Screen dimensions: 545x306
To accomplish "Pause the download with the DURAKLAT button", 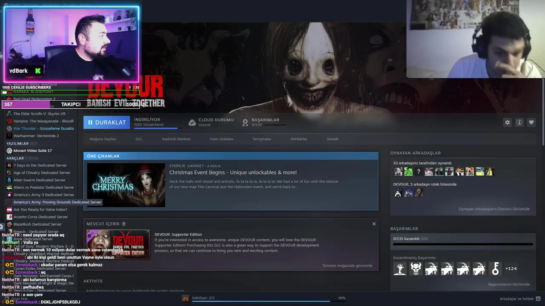I will coord(106,122).
